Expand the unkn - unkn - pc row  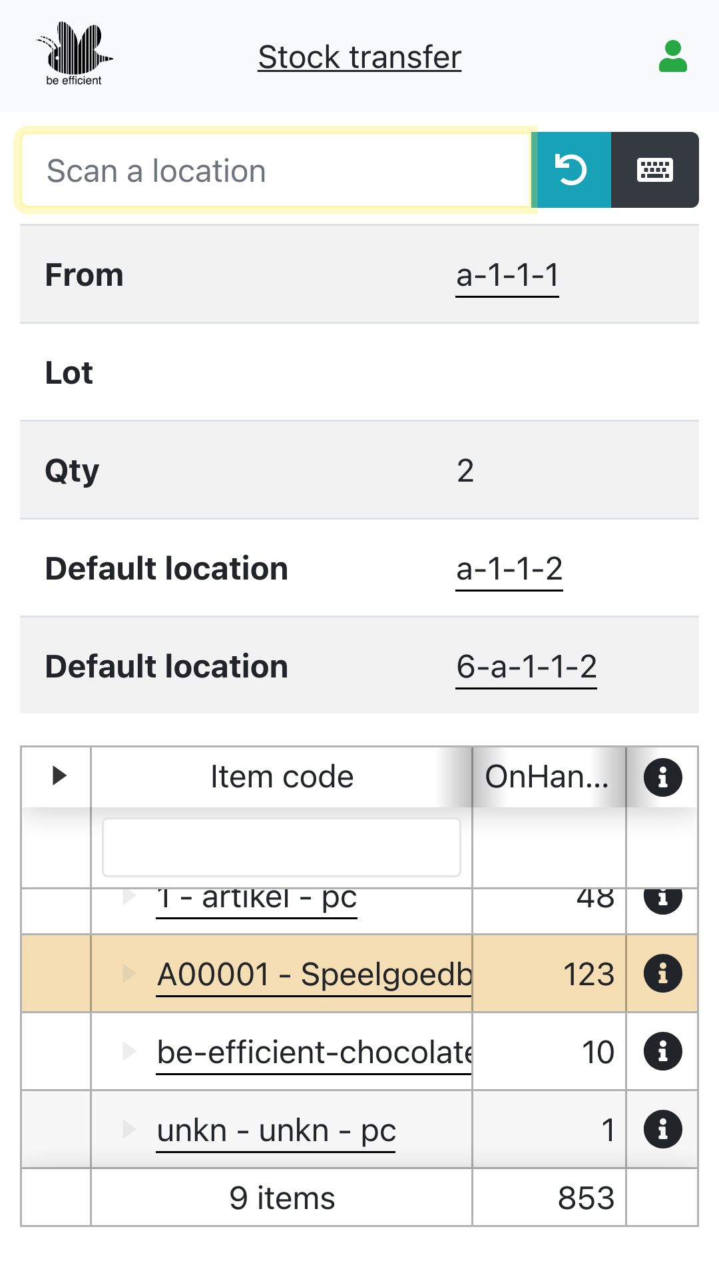click(130, 1130)
